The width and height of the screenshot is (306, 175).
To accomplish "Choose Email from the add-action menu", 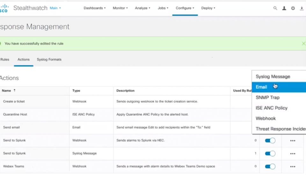I will click(279, 87).
